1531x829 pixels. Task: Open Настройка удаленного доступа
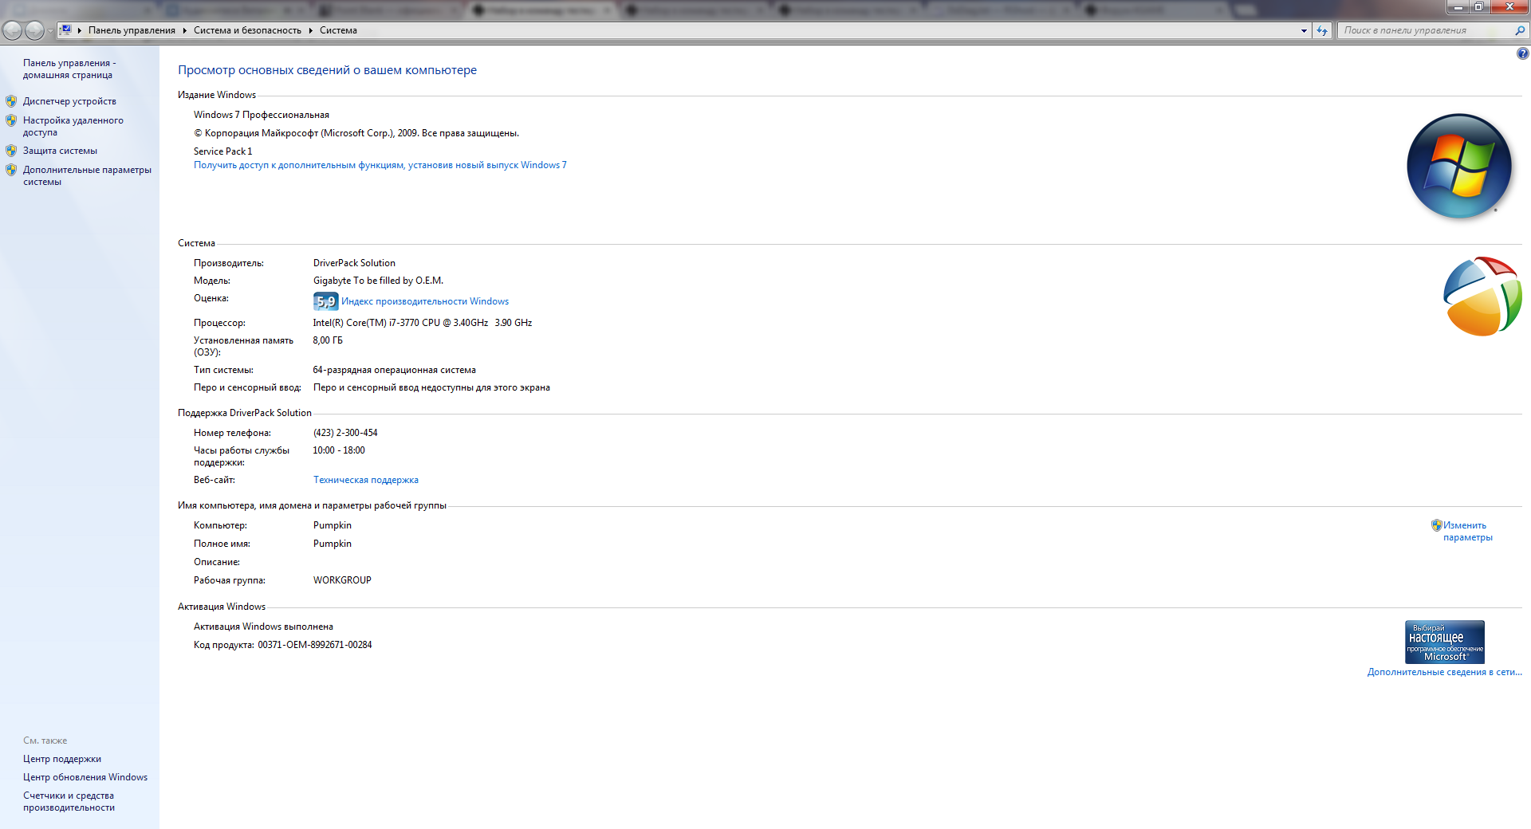click(73, 126)
